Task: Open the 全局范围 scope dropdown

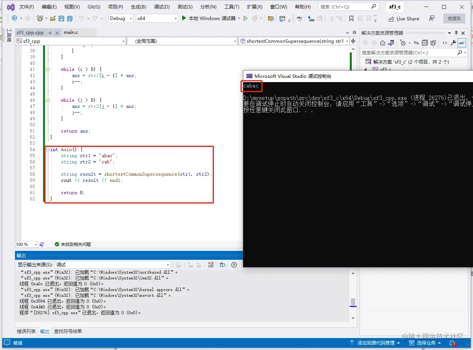Action: (182, 41)
